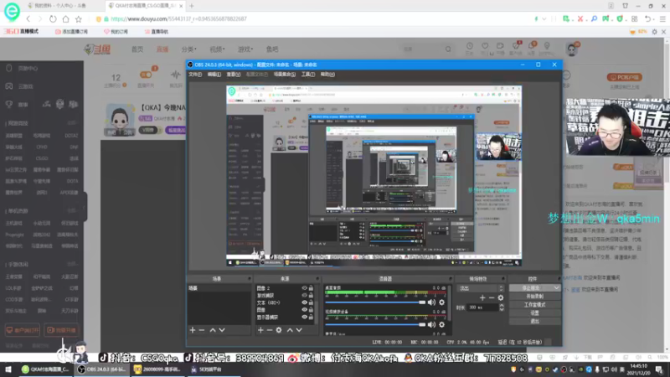Toggle visibility of the 文本 (GDI+) source
The image size is (670, 377).
(304, 302)
